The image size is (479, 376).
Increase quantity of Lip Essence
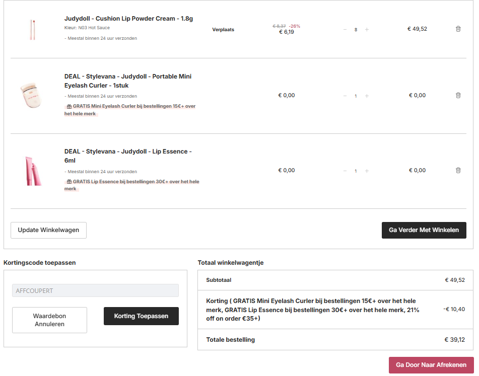coord(367,171)
